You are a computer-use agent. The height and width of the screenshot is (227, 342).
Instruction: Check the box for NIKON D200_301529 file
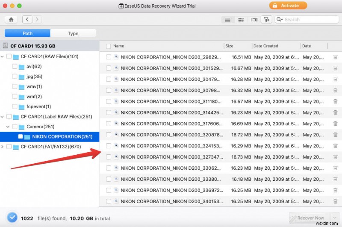pyautogui.click(x=109, y=68)
